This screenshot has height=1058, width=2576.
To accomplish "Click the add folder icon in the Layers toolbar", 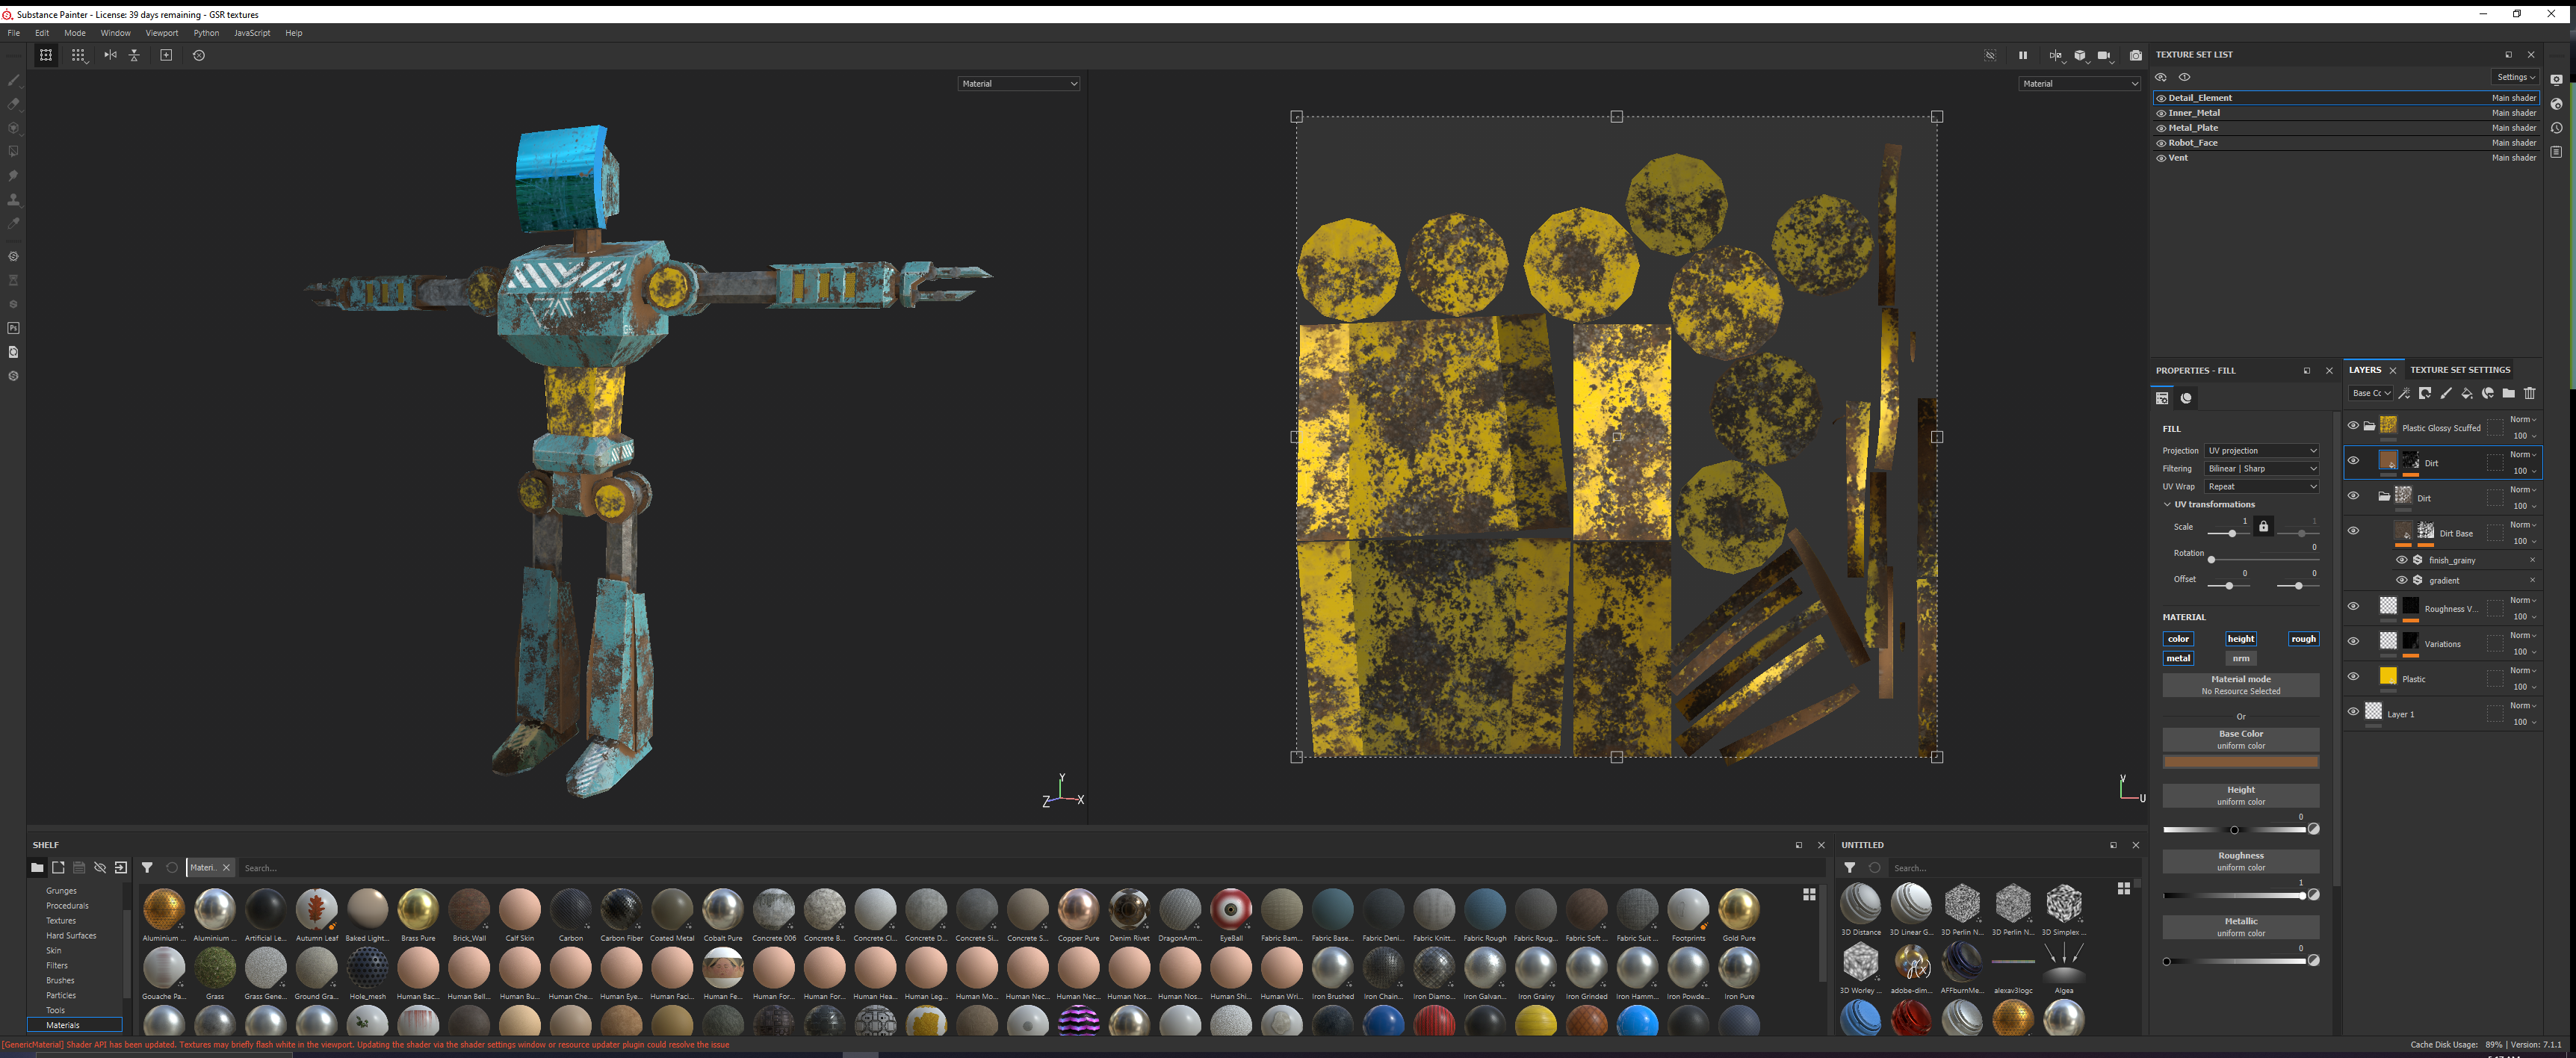I will 2509,394.
